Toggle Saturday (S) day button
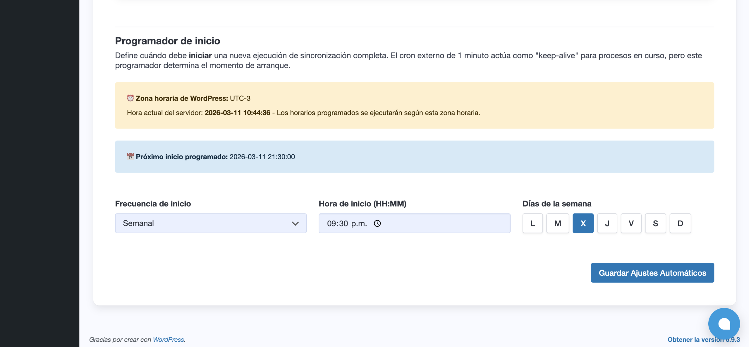Screen dimensions: 749x347 [x=655, y=223]
